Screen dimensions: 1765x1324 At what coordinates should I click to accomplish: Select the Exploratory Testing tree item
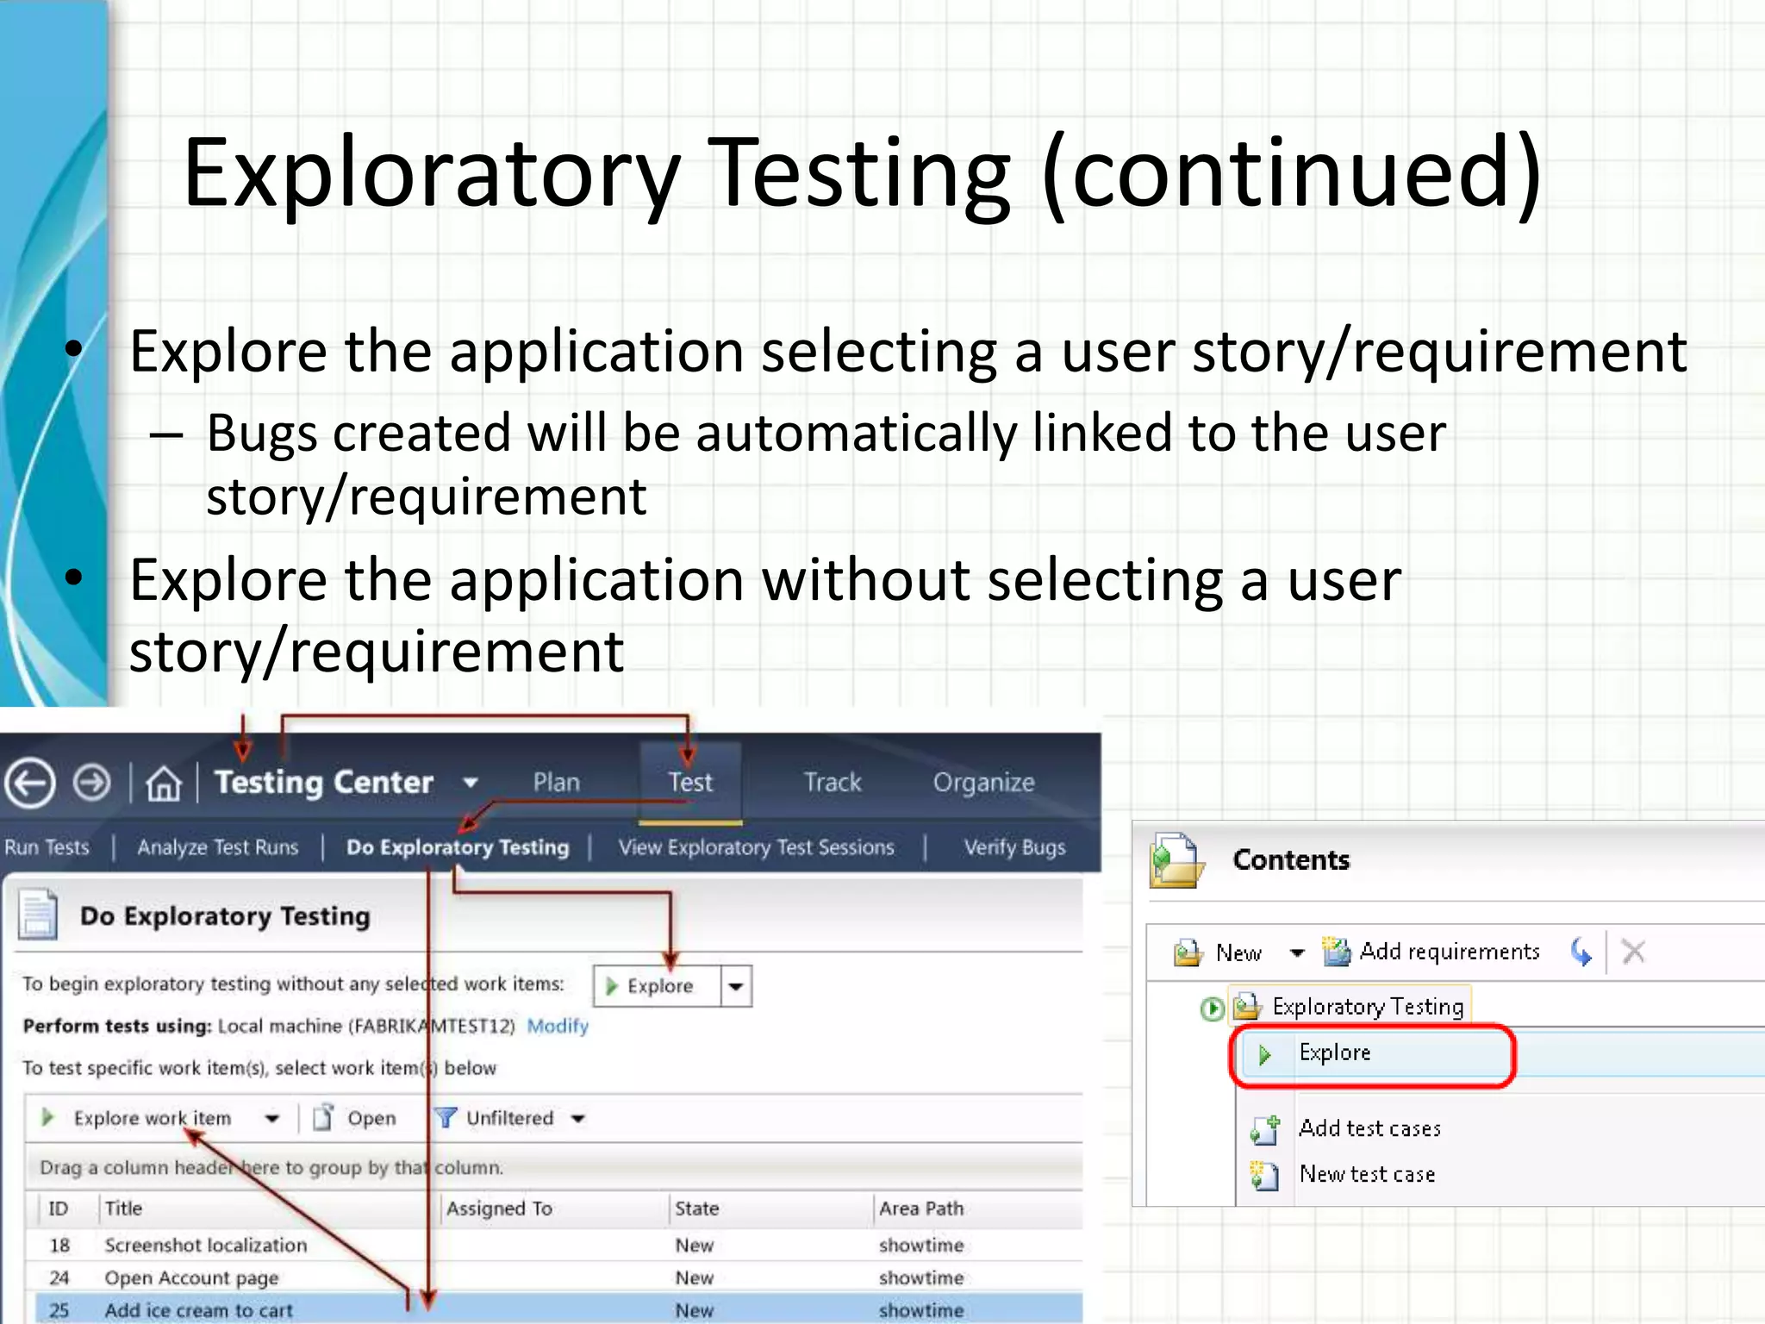(1351, 1006)
